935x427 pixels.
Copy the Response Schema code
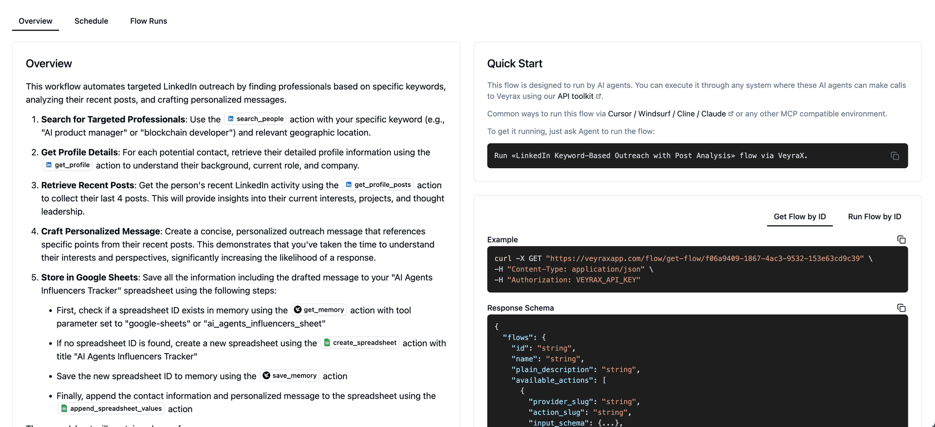click(x=901, y=308)
